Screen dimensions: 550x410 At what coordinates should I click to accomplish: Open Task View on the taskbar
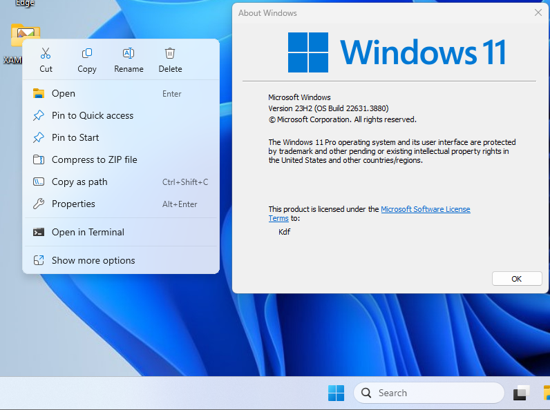(521, 393)
